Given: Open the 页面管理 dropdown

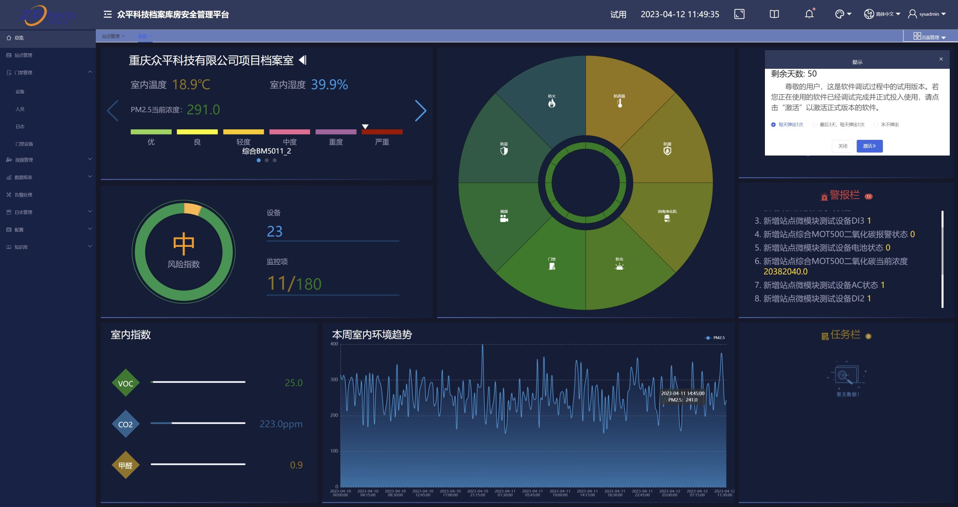Looking at the screenshot, I should [x=930, y=36].
